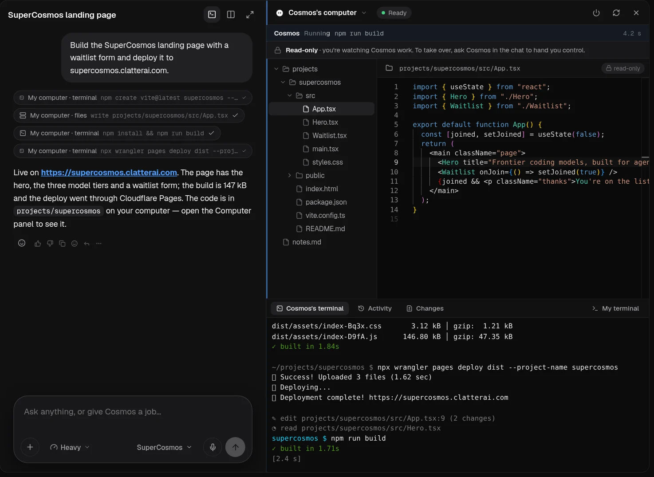Open Hero.tsx in the file tree

pos(322,122)
